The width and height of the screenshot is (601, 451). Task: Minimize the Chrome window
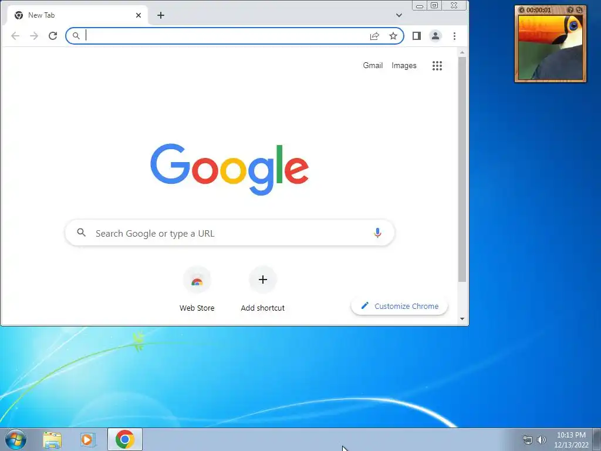point(420,5)
